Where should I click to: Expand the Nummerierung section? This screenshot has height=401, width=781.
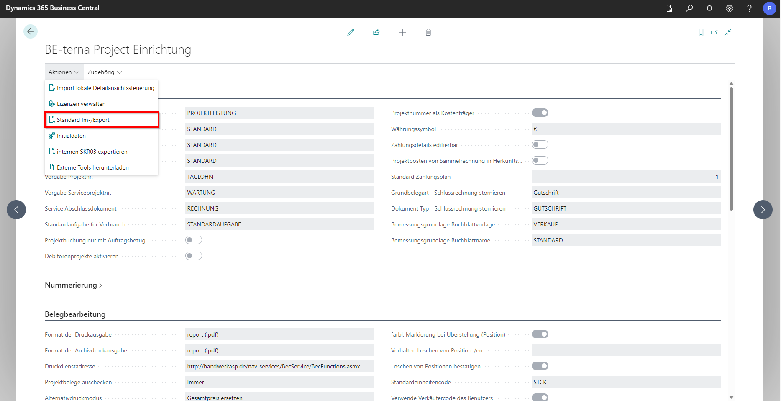click(74, 285)
